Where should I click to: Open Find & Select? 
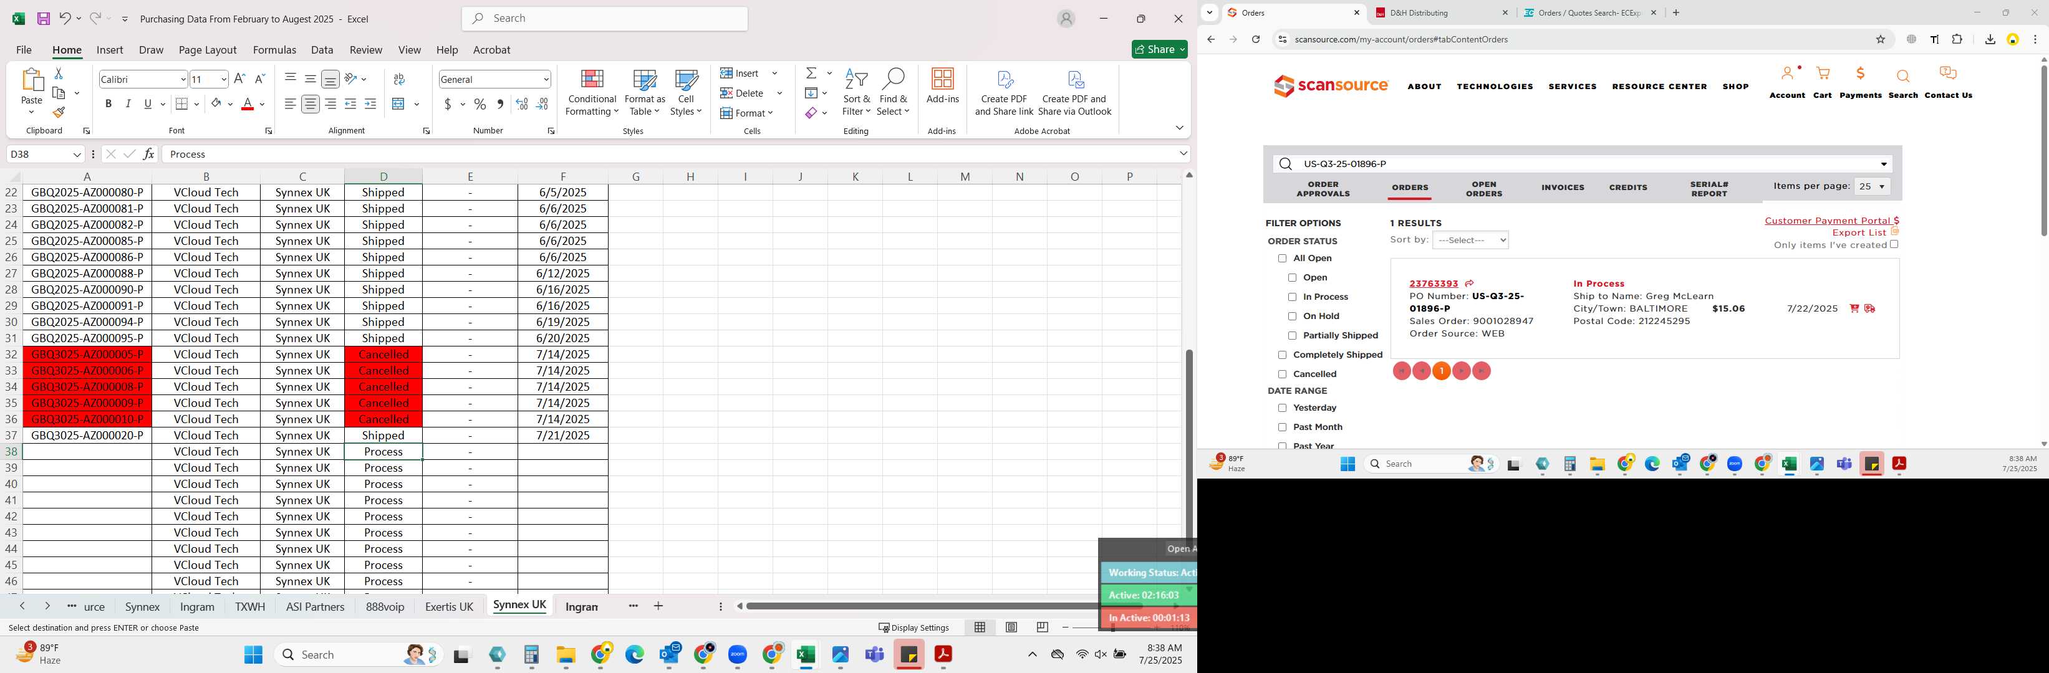click(x=894, y=93)
